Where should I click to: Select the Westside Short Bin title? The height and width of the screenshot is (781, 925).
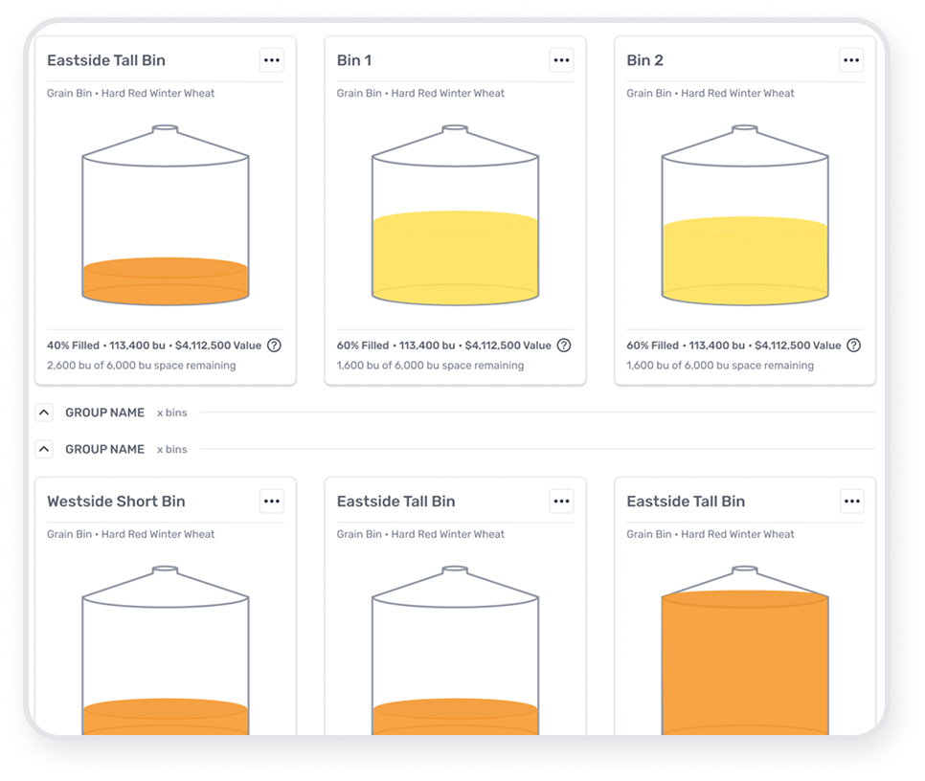pyautogui.click(x=116, y=502)
